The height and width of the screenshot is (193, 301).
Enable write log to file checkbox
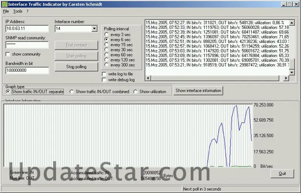[104, 74]
